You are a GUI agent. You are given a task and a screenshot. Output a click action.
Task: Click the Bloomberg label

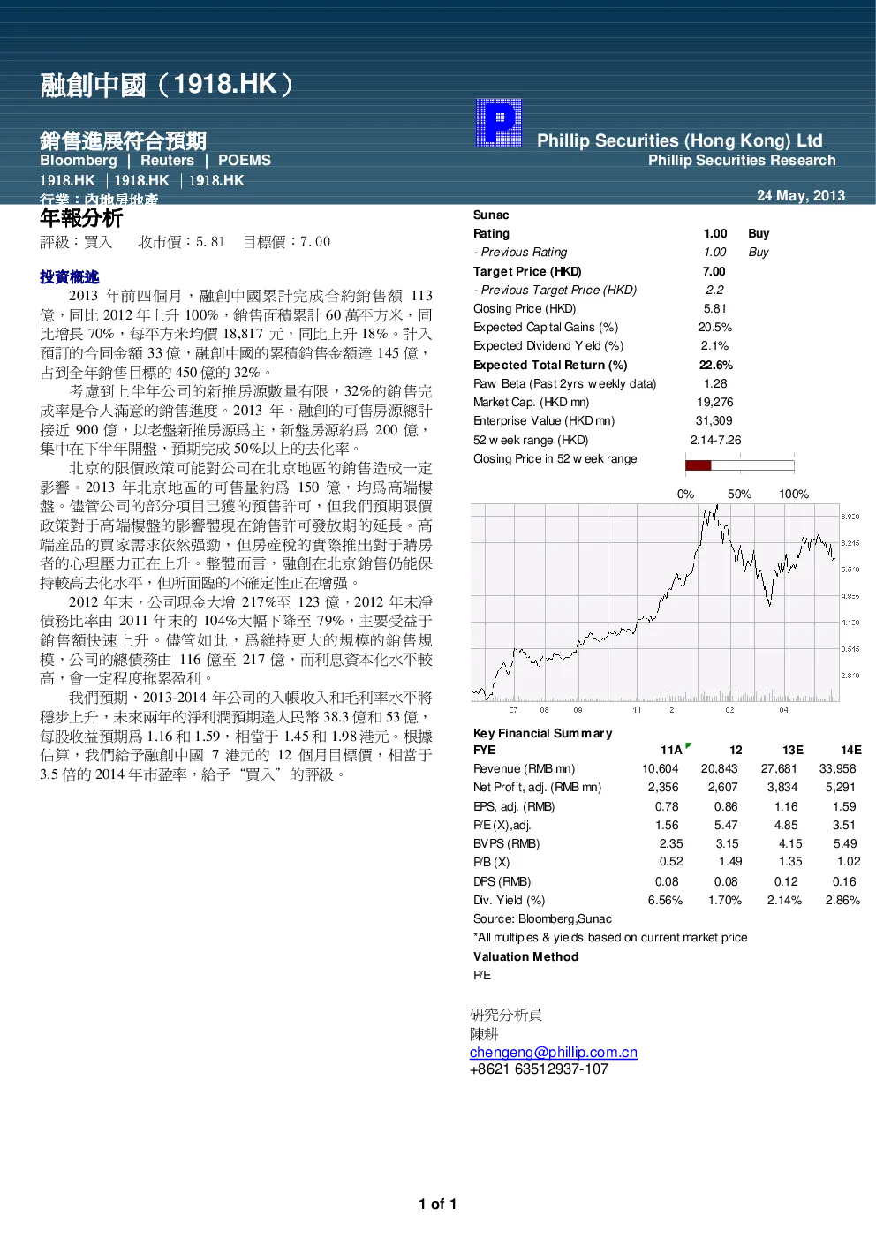(79, 161)
